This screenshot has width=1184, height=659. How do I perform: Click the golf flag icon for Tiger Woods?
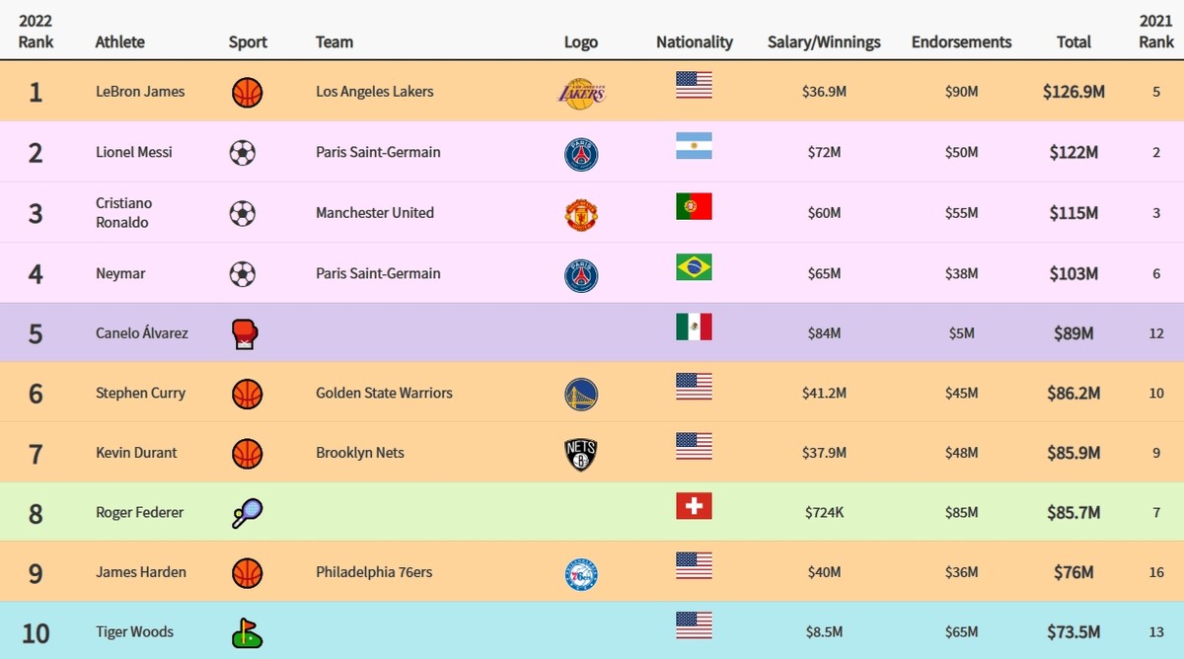coord(247,632)
